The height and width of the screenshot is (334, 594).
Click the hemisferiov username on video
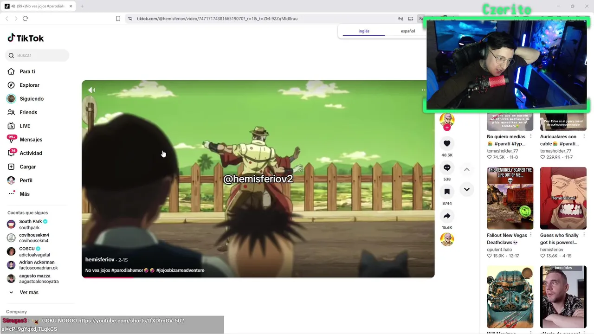pyautogui.click(x=100, y=260)
